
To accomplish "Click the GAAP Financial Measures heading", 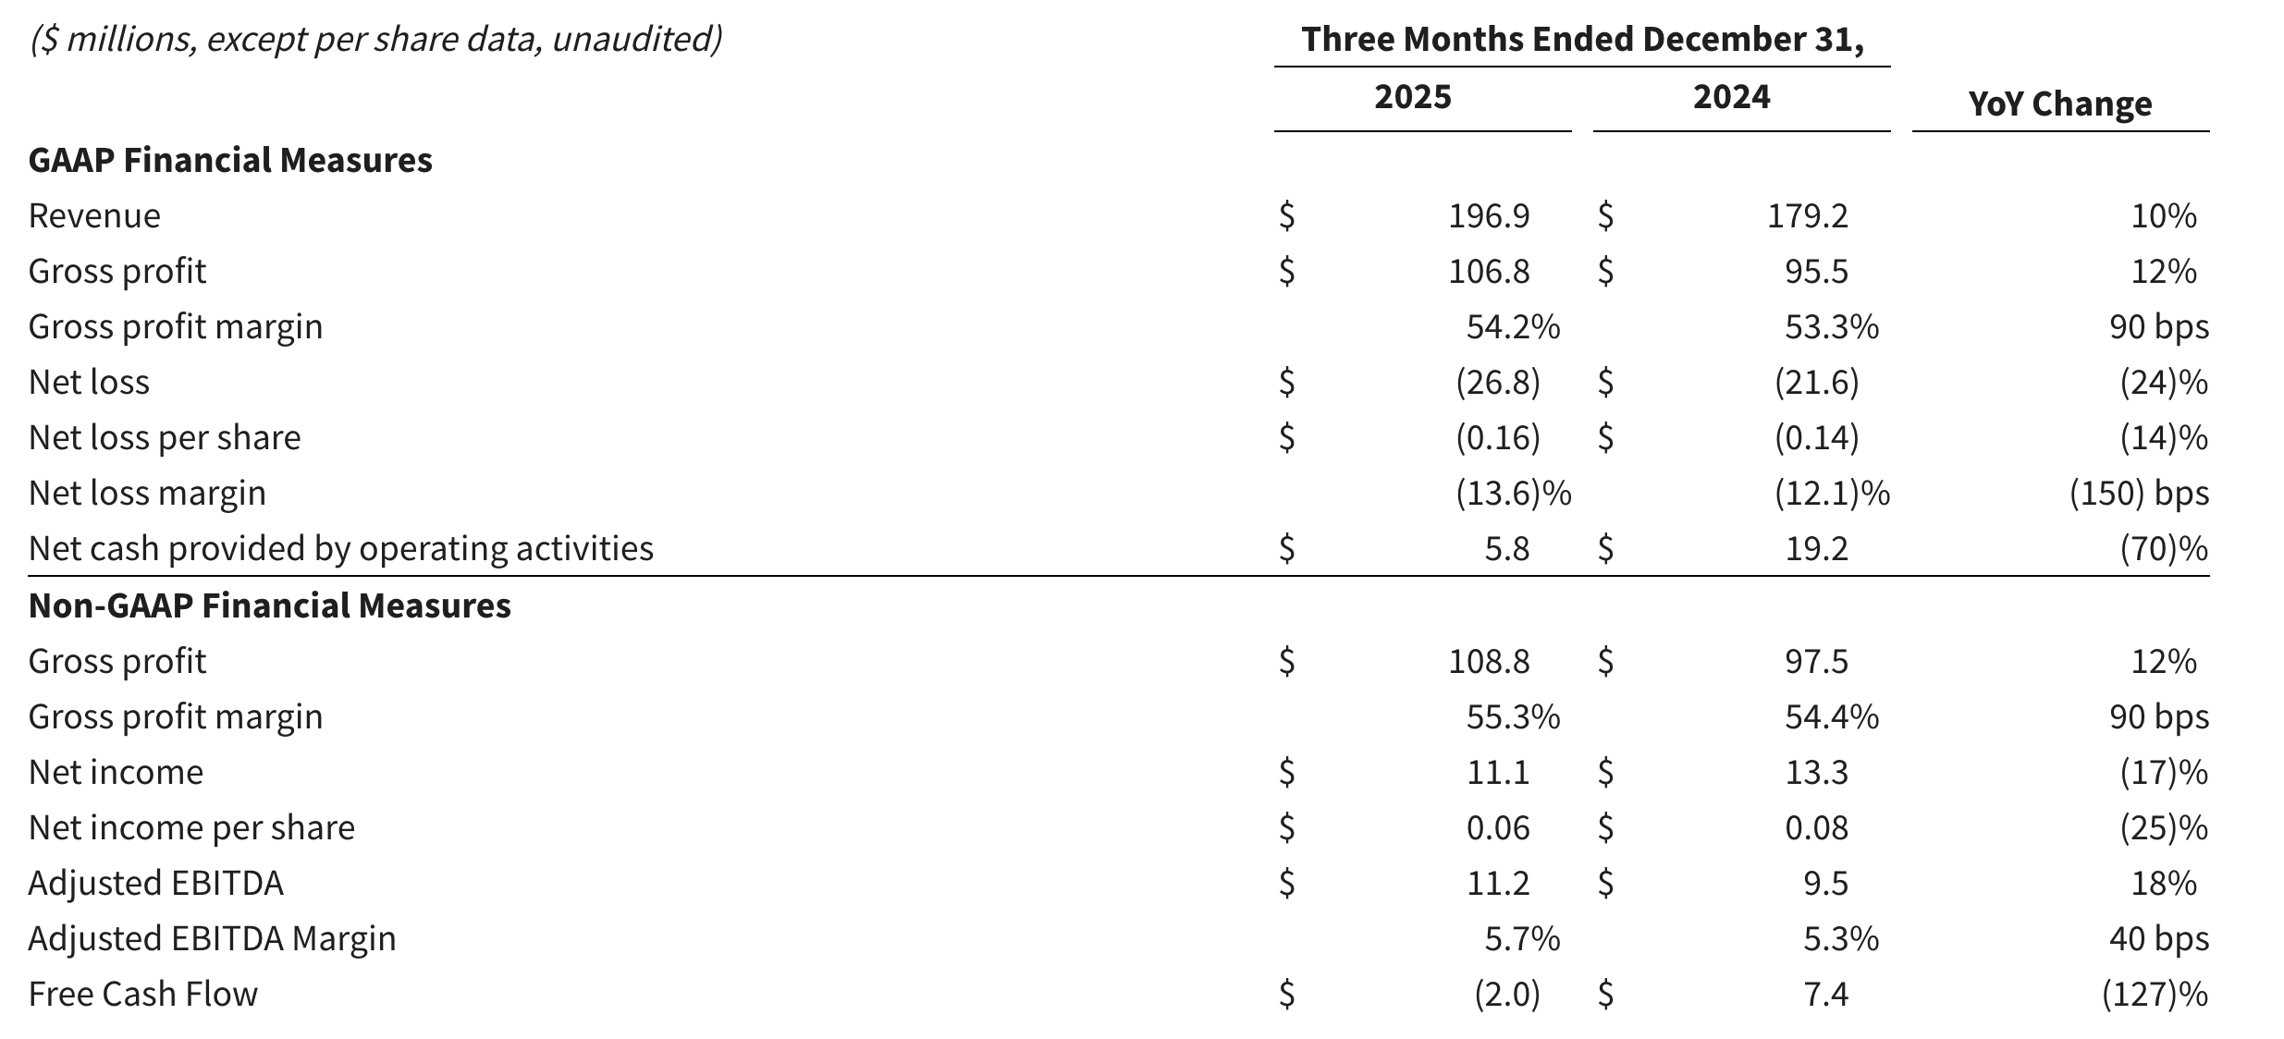I will click(230, 160).
